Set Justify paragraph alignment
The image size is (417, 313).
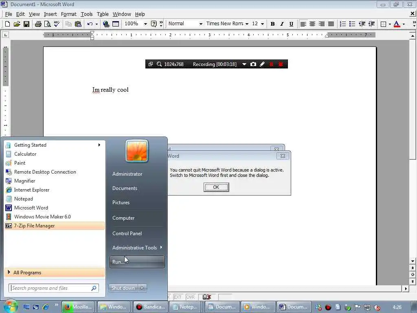pos(331,24)
